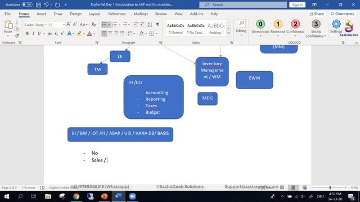This screenshot has width=360, height=202.
Task: Switch to the Review tab
Action: 161,14
